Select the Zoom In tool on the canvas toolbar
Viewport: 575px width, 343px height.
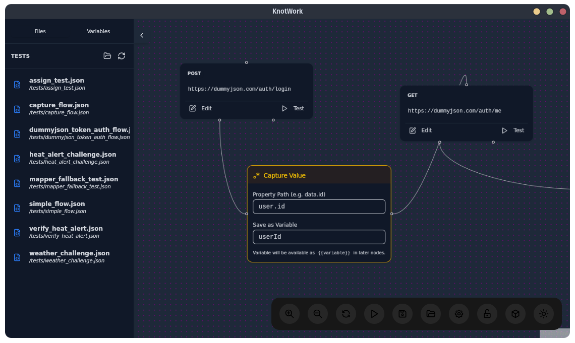click(289, 313)
